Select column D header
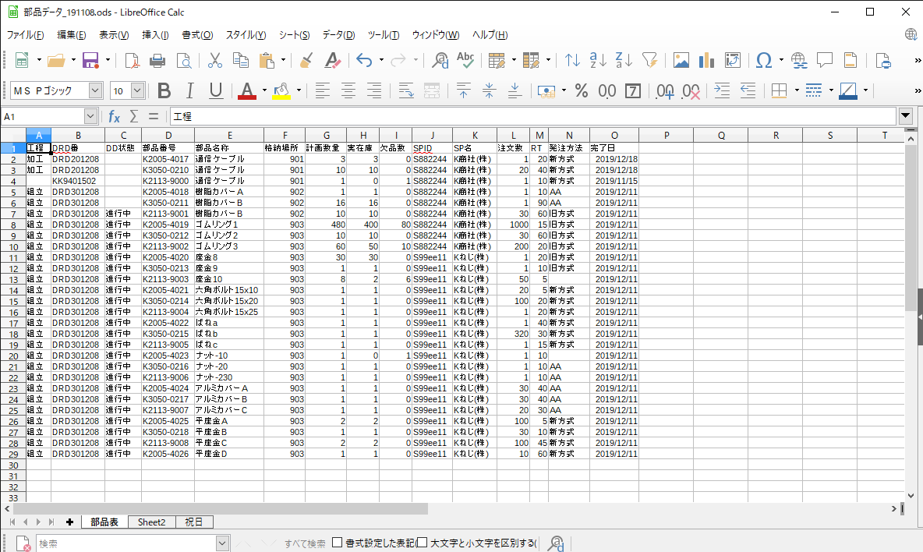This screenshot has width=923, height=552. pyautogui.click(x=168, y=136)
